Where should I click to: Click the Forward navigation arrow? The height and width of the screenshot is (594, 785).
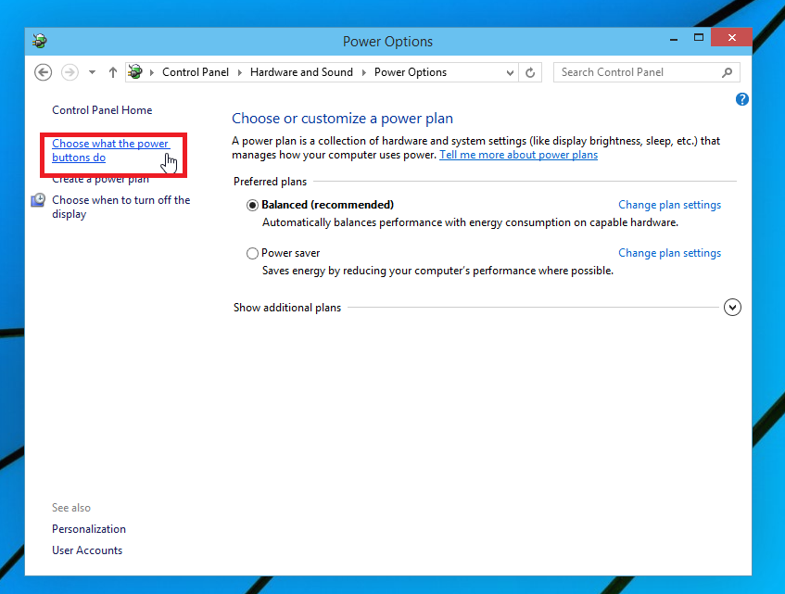[x=70, y=72]
